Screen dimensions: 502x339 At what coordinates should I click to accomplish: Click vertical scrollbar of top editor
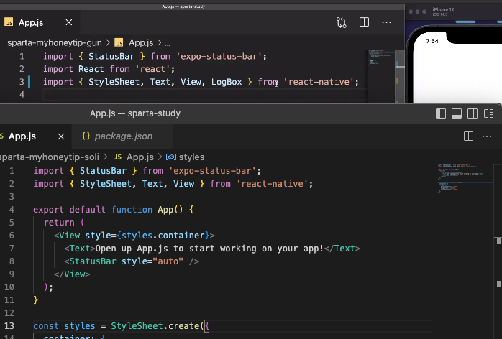[400, 76]
